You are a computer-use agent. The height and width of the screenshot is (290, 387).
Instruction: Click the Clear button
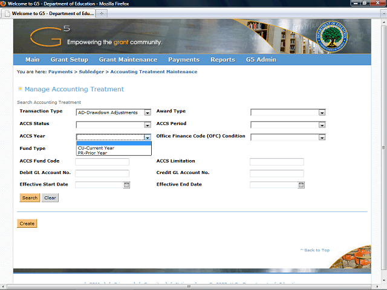tap(50, 198)
